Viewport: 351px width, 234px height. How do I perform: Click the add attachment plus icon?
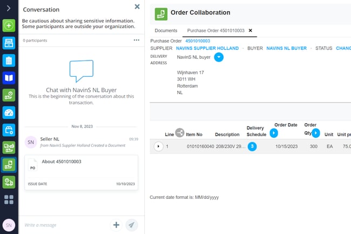coord(116,225)
